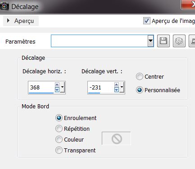This screenshot has width=195, height=169.
Task: Select the Personnalisée radio button
Action: tap(140, 90)
